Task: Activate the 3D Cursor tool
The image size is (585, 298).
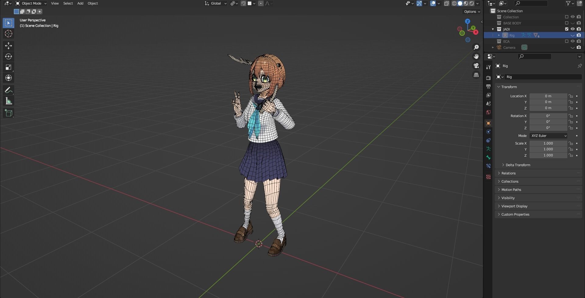Action: (9, 34)
